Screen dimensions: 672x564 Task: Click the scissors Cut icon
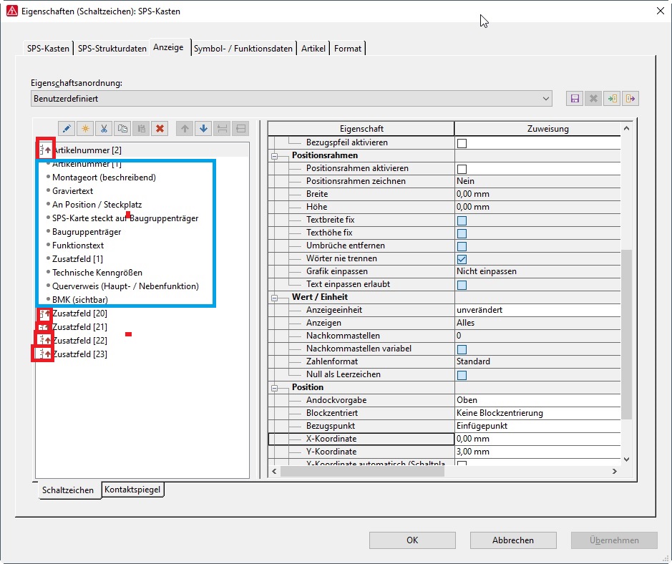pyautogui.click(x=104, y=129)
